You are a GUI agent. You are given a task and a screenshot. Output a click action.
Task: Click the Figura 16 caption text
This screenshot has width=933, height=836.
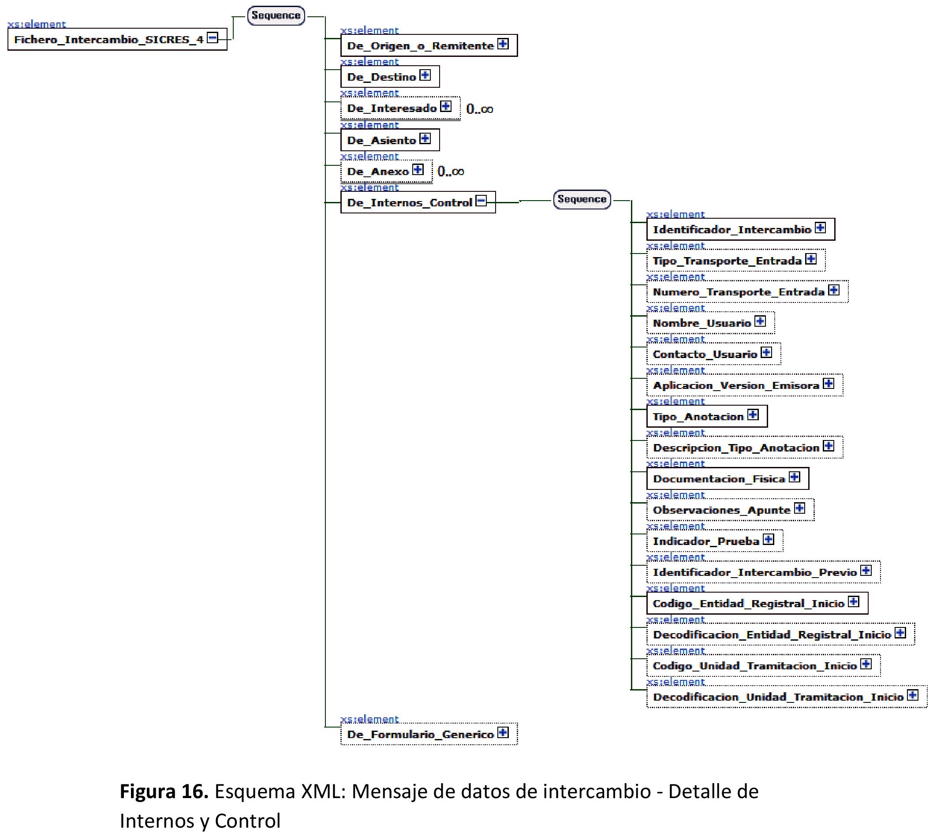click(x=439, y=806)
